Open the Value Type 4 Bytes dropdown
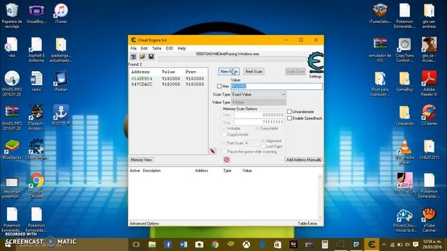The image size is (447, 251). [x=258, y=102]
